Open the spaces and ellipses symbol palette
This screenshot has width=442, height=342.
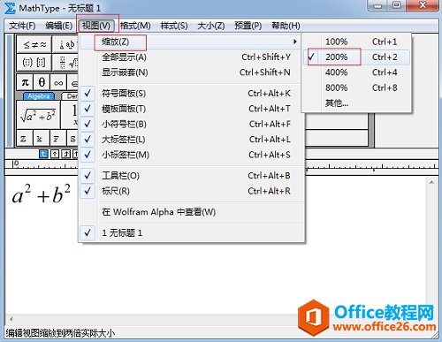click(x=65, y=44)
